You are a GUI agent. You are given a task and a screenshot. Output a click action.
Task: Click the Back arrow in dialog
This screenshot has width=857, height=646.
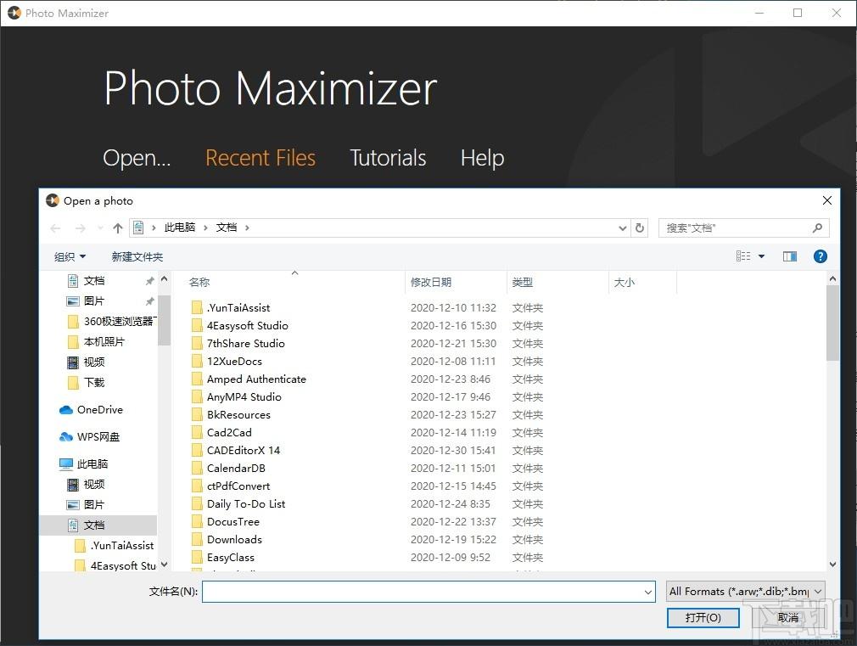tap(55, 228)
